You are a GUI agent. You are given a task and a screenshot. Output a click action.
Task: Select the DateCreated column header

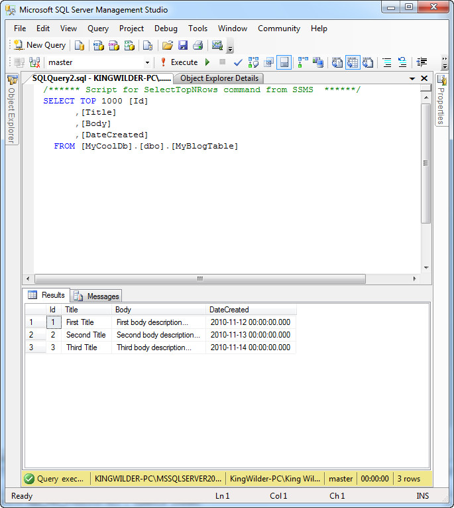tap(251, 310)
